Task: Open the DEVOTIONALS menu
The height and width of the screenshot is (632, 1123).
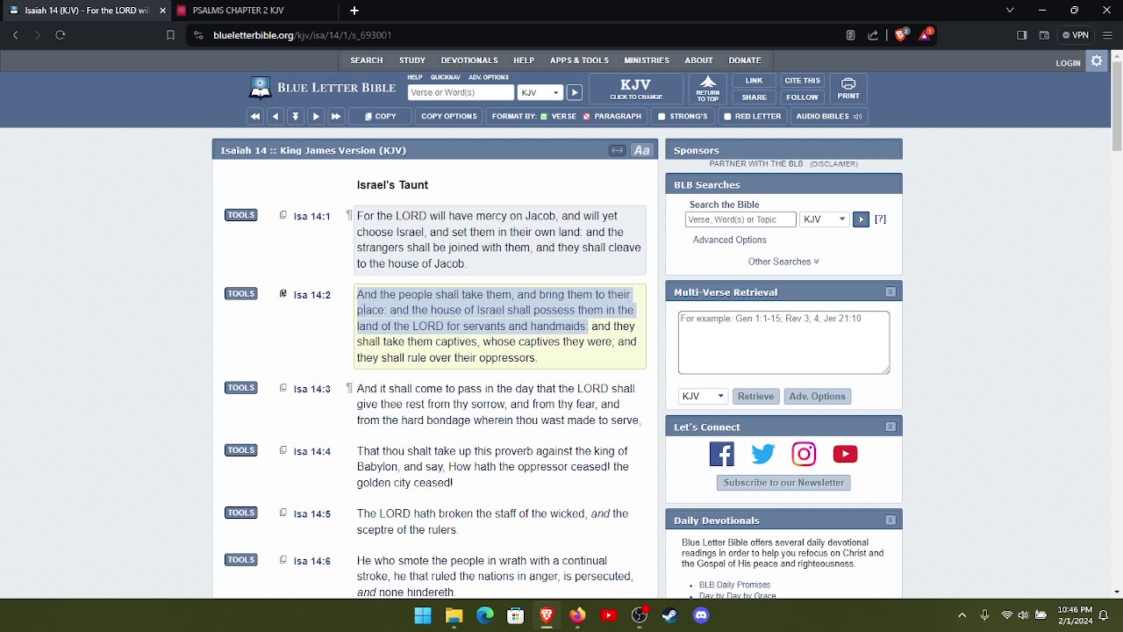Action: click(x=469, y=61)
